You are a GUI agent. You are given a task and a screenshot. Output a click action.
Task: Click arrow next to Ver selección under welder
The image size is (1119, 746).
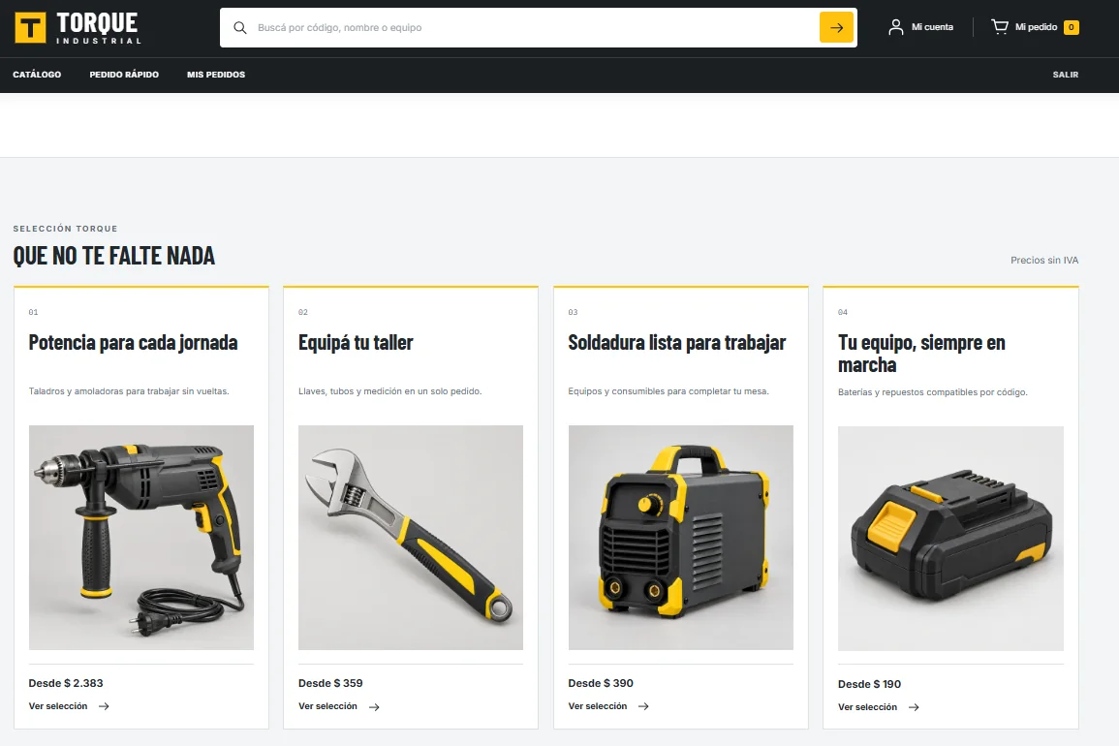643,706
